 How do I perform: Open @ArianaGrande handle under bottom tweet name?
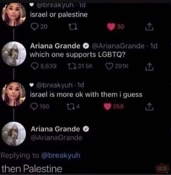click(x=57, y=138)
